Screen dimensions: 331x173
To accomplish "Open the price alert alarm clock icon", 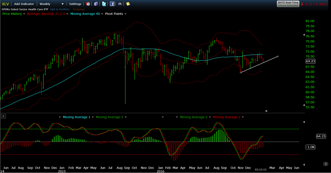I will click(88, 4).
